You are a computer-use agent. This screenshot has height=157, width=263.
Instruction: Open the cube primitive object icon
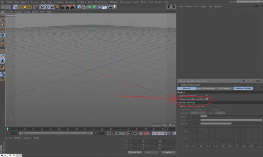79,7
